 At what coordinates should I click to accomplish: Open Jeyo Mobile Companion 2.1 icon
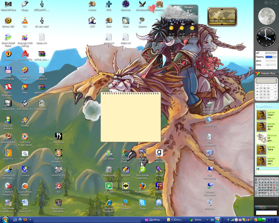pyautogui.click(x=8, y=206)
